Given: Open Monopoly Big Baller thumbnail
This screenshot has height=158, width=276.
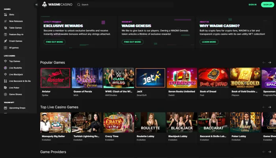Looking at the screenshot, I should point(56,122).
